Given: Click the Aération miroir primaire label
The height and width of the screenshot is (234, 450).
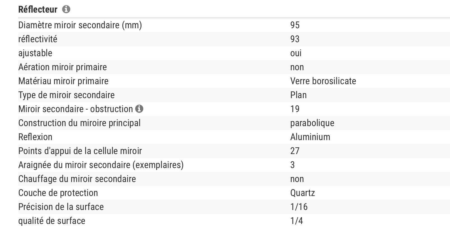Looking at the screenshot, I should [x=62, y=67].
